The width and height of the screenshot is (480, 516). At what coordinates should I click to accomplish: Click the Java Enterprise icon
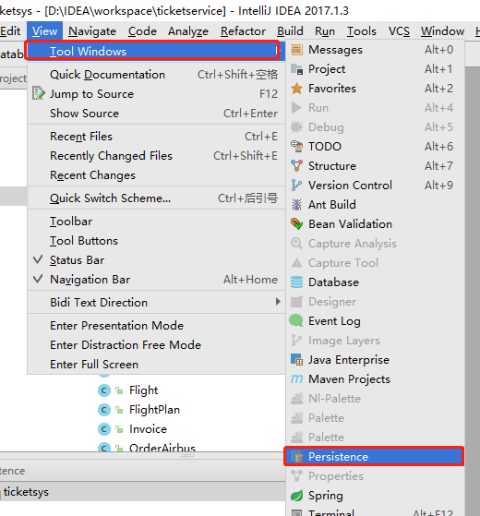pos(296,360)
